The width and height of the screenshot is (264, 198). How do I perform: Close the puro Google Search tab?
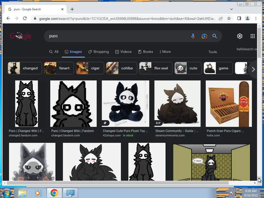click(x=62, y=9)
